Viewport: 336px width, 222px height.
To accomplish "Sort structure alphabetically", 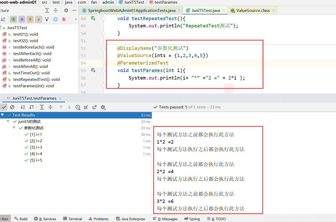I will [x=3, y=19].
